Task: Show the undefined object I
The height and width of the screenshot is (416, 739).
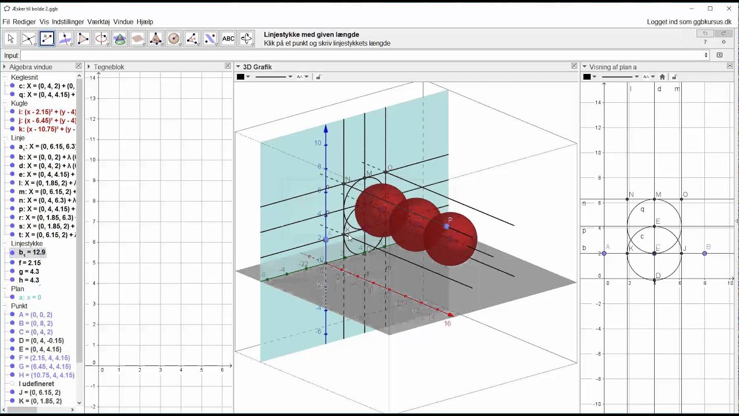Action: tap(12, 384)
